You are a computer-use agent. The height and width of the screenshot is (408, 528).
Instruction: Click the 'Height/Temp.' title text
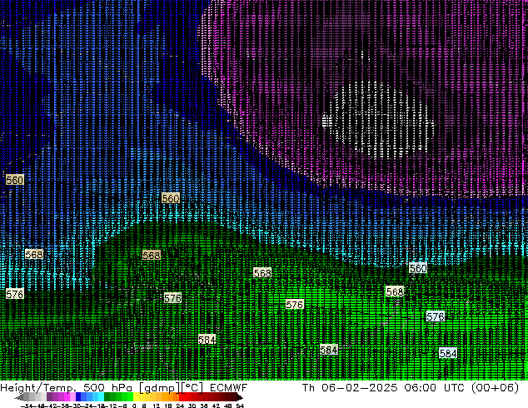click(38, 387)
